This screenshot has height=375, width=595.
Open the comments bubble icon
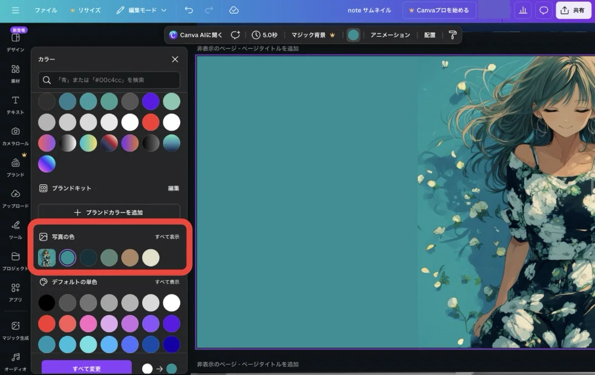pos(544,10)
